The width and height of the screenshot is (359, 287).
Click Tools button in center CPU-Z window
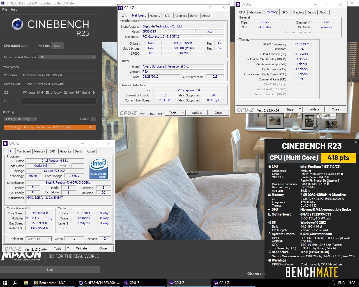(x=173, y=113)
